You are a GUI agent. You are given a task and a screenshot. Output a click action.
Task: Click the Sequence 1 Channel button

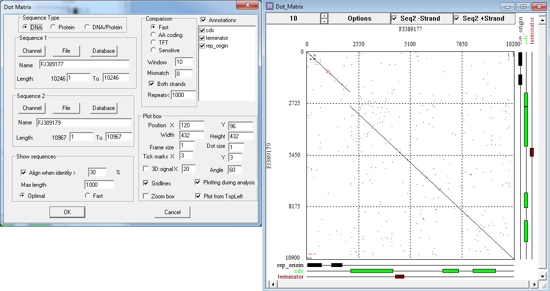(32, 51)
